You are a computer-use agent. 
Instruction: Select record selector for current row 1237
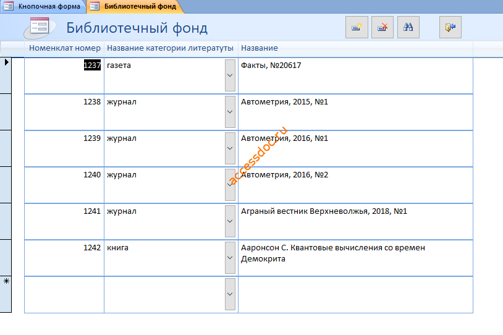click(x=6, y=75)
